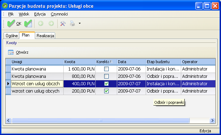The width and height of the screenshot is (221, 135).
Task: Toggle Korekta checkbox for 800,00 PLN row
Action: pos(106,76)
